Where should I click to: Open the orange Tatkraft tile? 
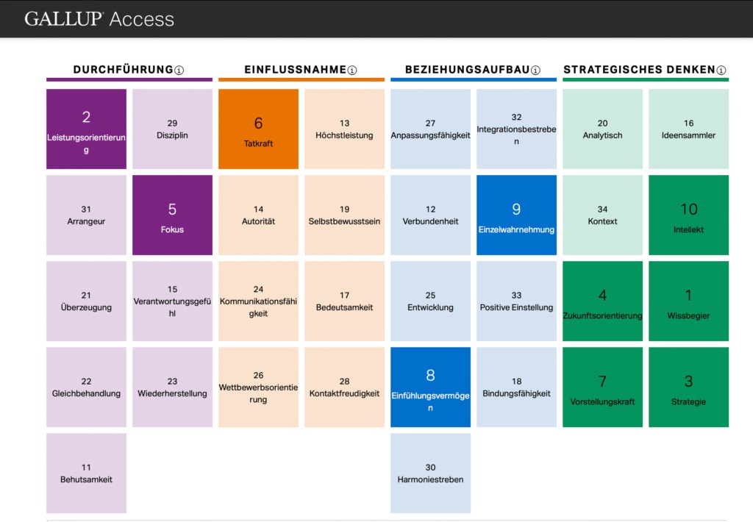[x=258, y=129]
